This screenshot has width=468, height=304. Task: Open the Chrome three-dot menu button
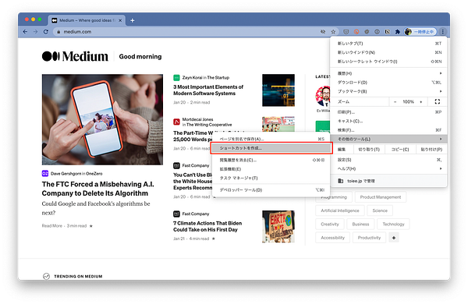tap(443, 32)
